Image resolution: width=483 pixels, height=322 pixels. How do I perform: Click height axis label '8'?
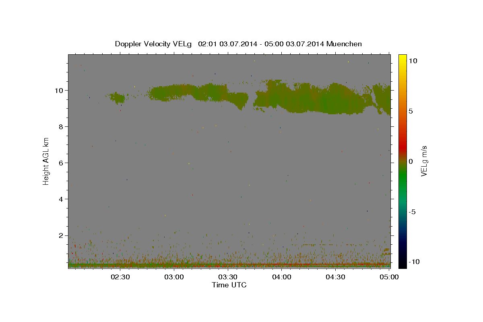click(x=62, y=126)
